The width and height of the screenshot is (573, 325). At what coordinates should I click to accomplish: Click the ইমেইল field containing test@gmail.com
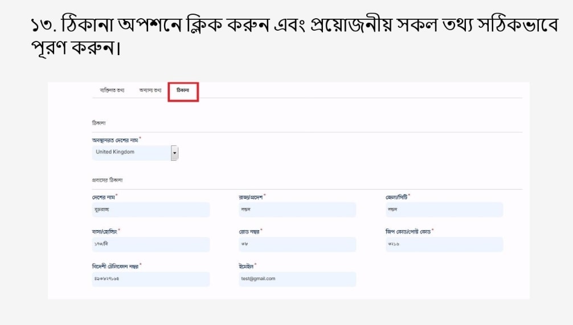(x=297, y=279)
